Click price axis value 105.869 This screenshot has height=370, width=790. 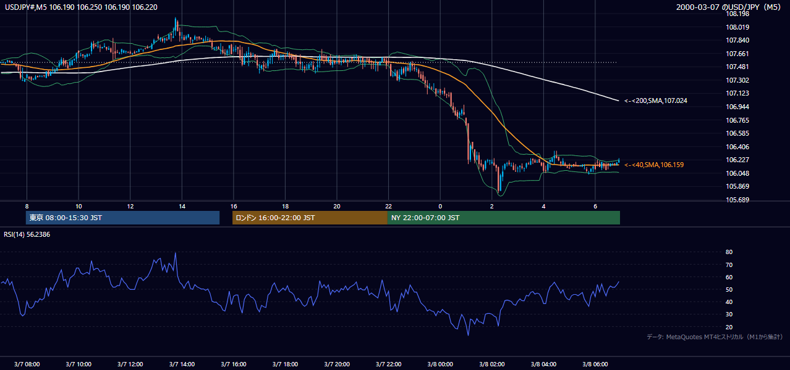[738, 186]
